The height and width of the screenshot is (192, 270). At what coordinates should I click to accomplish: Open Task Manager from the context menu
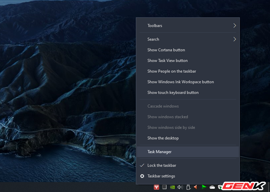[159, 151]
